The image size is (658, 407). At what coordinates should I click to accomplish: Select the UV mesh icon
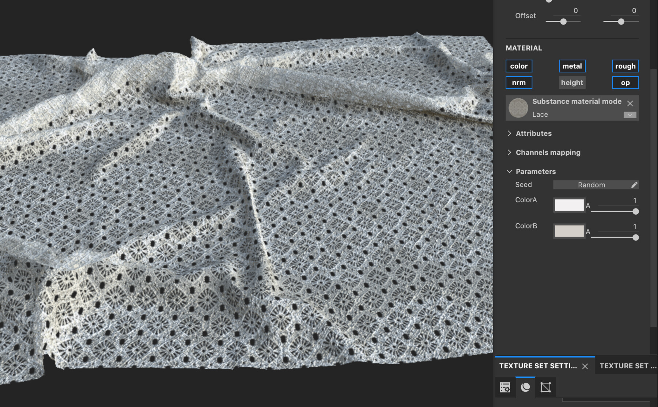click(x=545, y=387)
